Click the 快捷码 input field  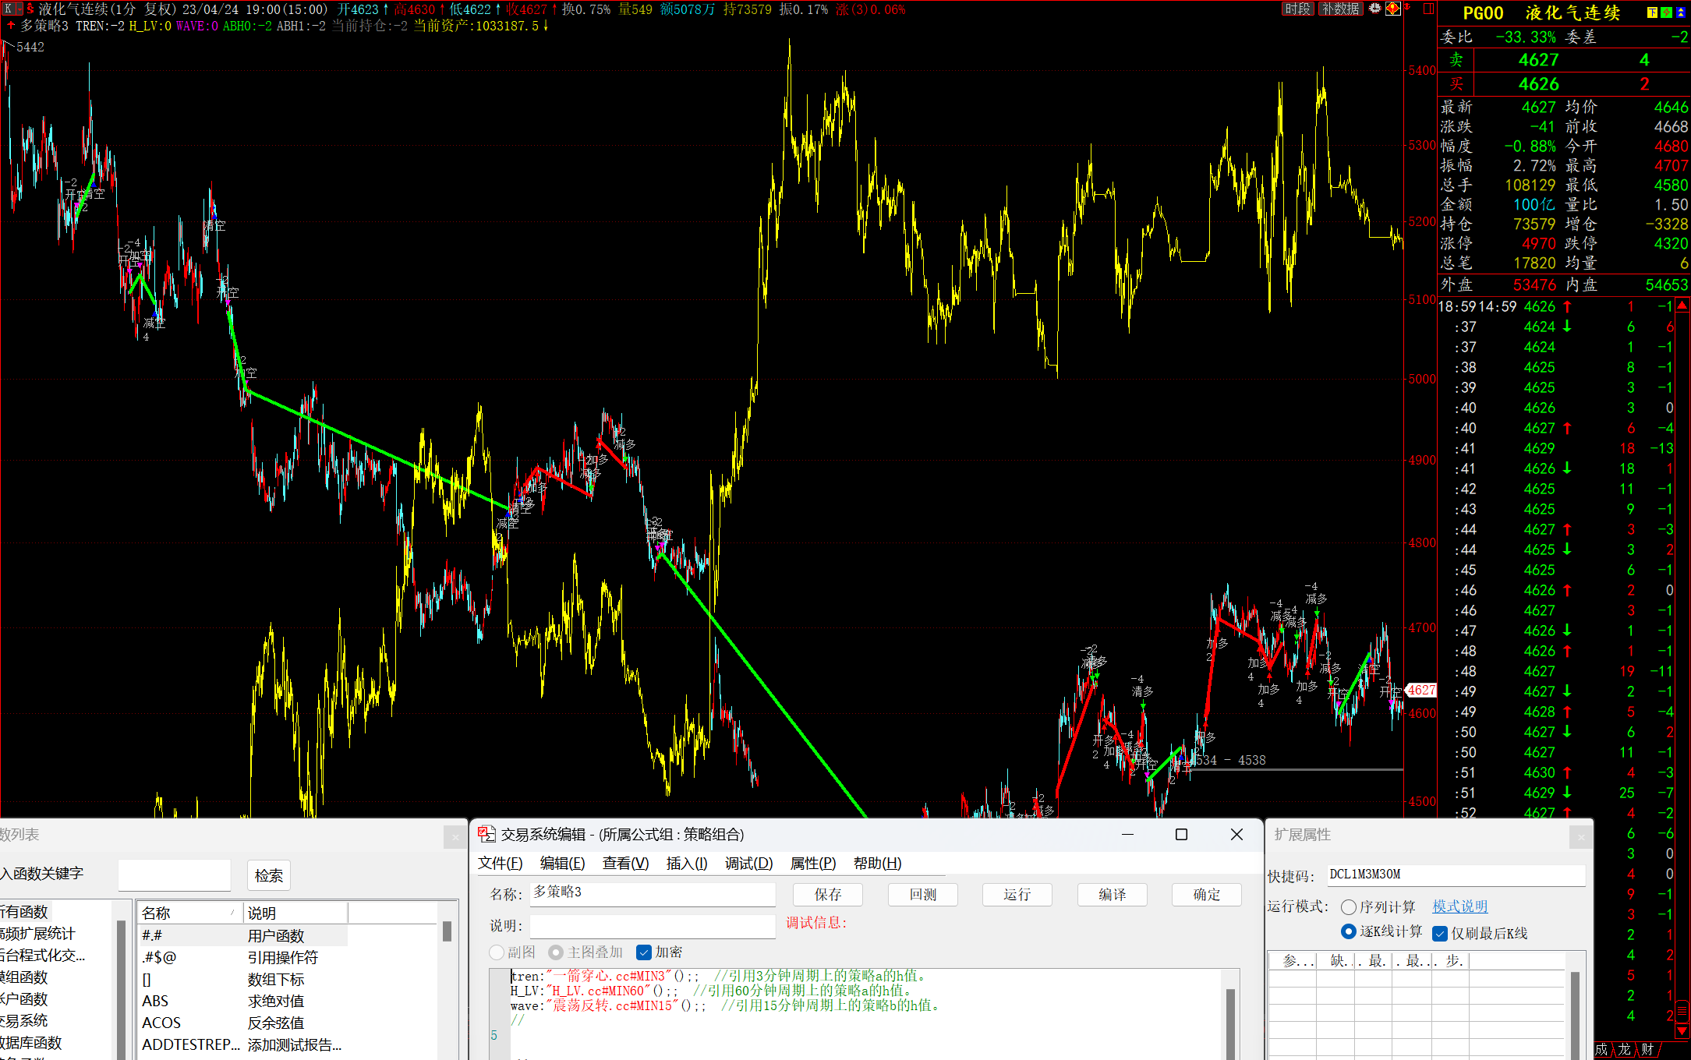click(x=1455, y=875)
